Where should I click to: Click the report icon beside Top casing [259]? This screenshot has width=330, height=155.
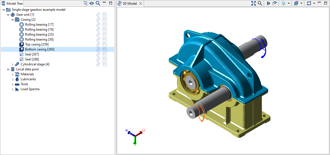tap(105, 44)
